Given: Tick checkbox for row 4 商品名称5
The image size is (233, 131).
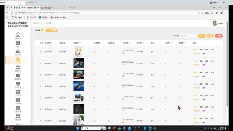Looking at the screenshot, I should tap(36, 86).
